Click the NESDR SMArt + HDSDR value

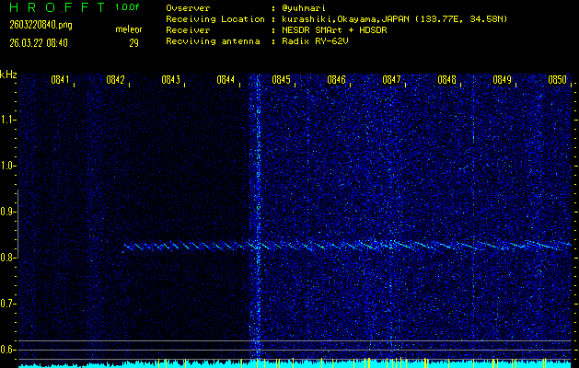tap(334, 30)
